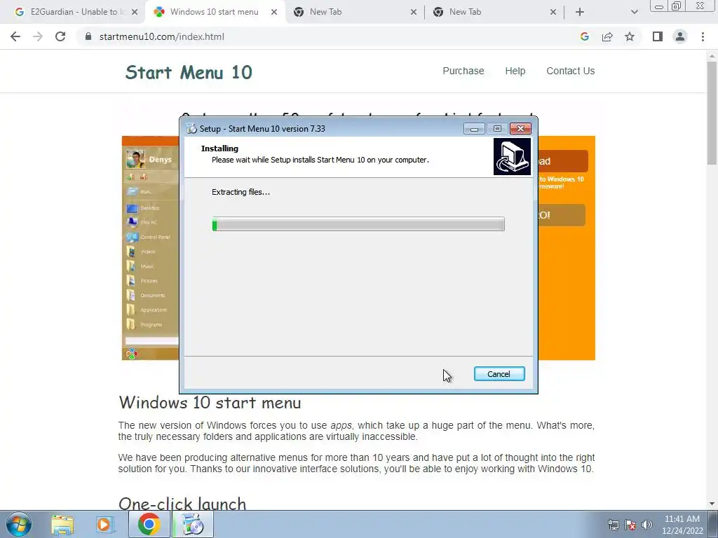The height and width of the screenshot is (538, 718).
Task: Cancel the Start Menu 10 installation
Action: click(499, 374)
